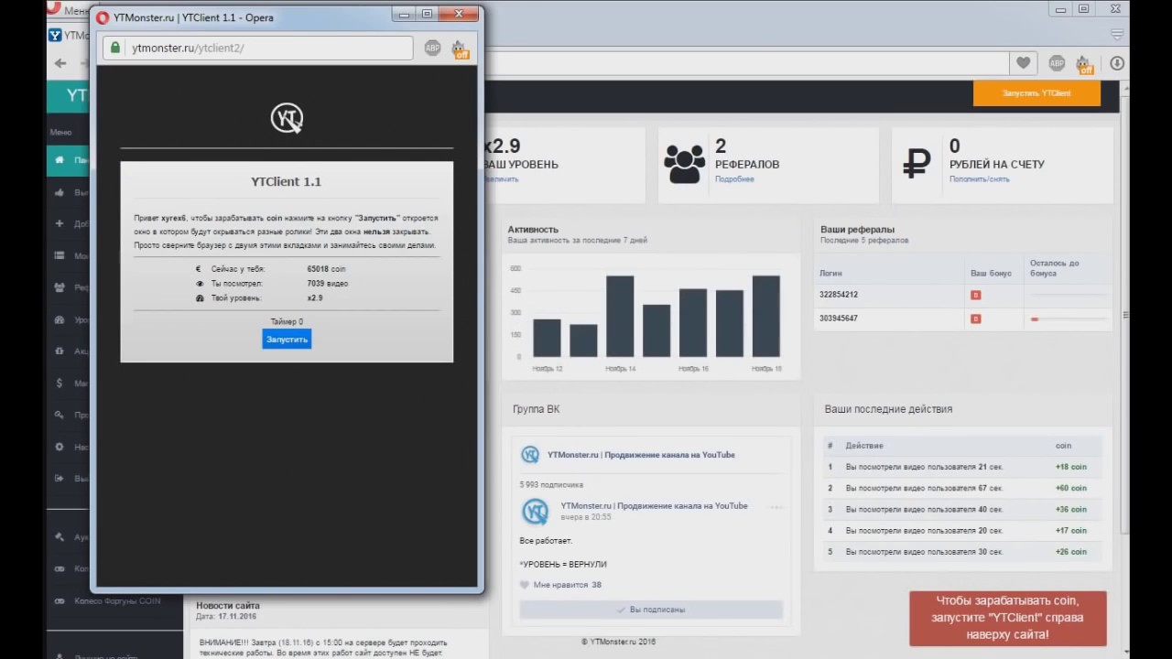Click red bonus badge for 322854212
Image resolution: width=1172 pixels, height=659 pixels.
[x=975, y=295]
